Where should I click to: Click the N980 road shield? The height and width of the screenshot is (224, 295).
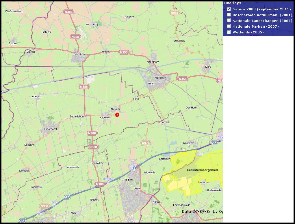(44, 206)
